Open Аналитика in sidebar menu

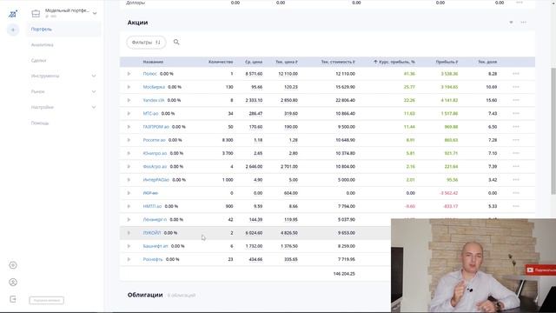pyautogui.click(x=43, y=44)
